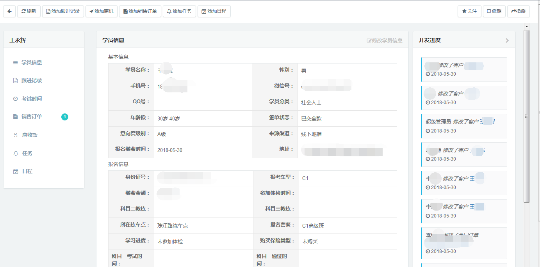Viewport: 540px width, 267px height.
Task: Click the 添加任务 bell button
Action: [x=179, y=11]
